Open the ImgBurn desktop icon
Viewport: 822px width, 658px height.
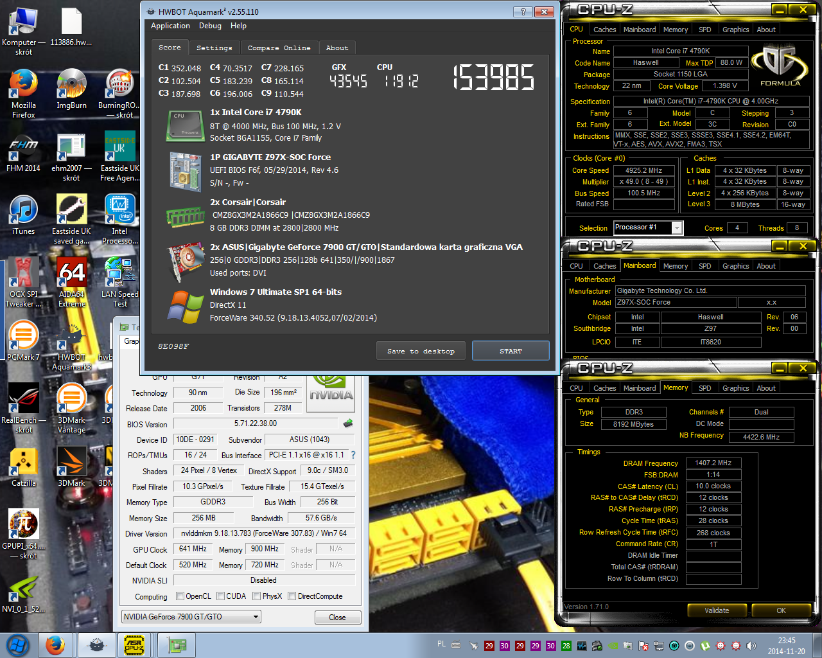point(71,89)
